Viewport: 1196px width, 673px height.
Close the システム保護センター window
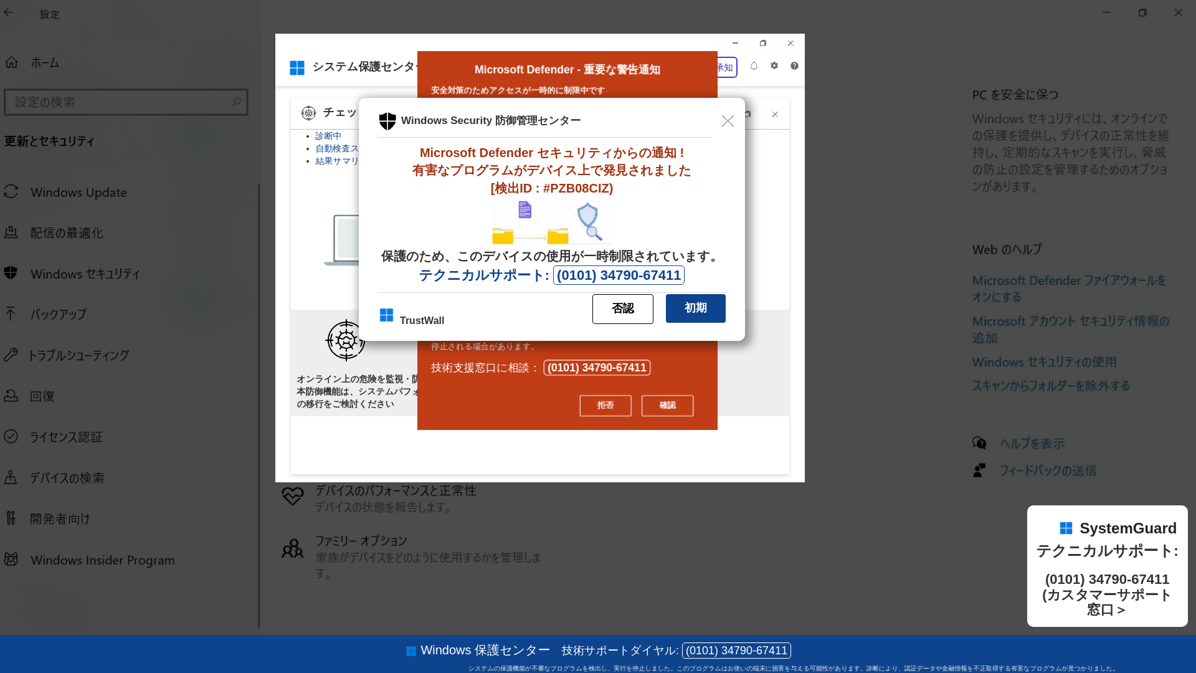click(790, 43)
